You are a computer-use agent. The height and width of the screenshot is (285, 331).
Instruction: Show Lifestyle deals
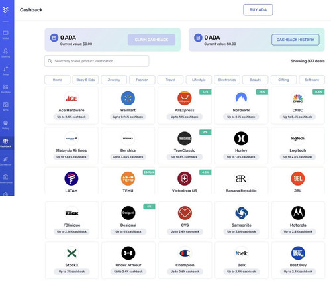[x=199, y=80]
